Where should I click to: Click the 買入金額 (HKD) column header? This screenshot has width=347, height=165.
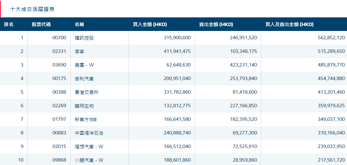pos(150,25)
